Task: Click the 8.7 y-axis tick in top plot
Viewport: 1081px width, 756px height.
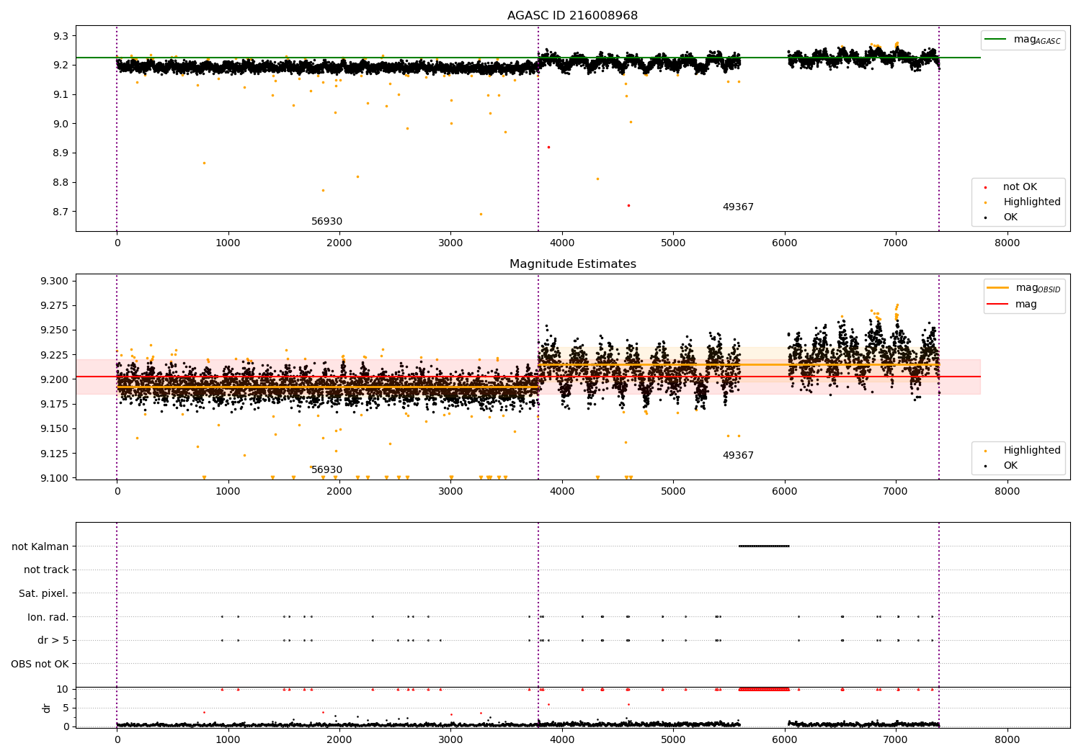Action: [62, 212]
